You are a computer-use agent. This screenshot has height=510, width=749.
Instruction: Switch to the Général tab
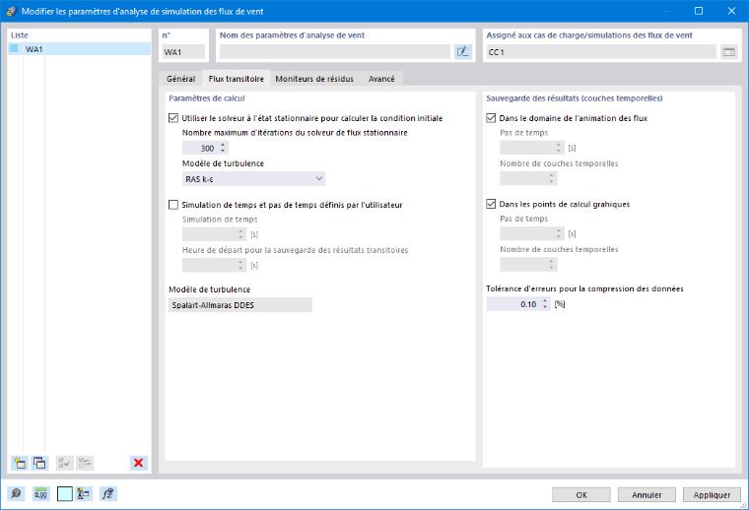point(180,79)
